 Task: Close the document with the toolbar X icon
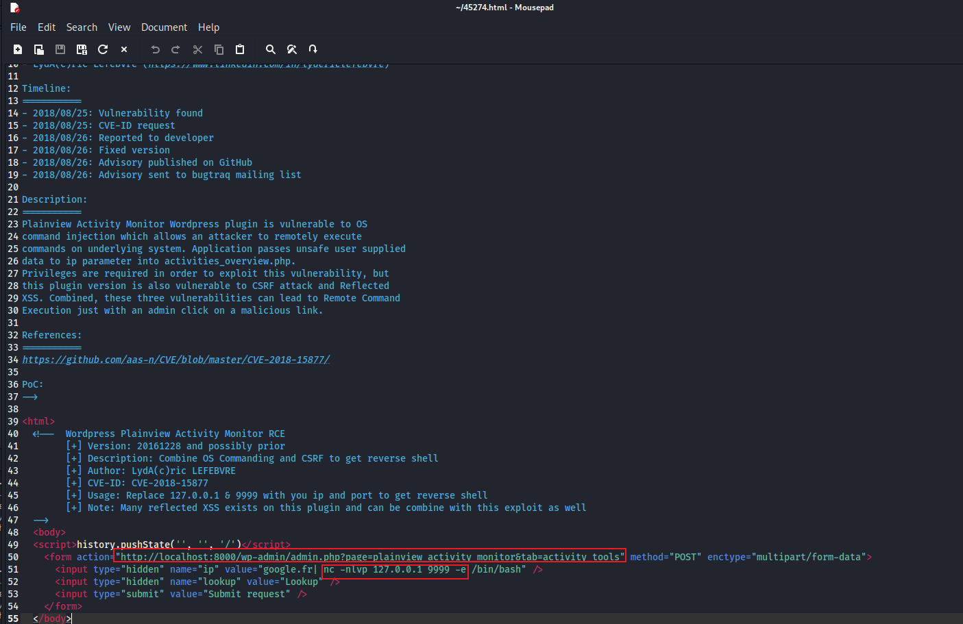pos(124,49)
